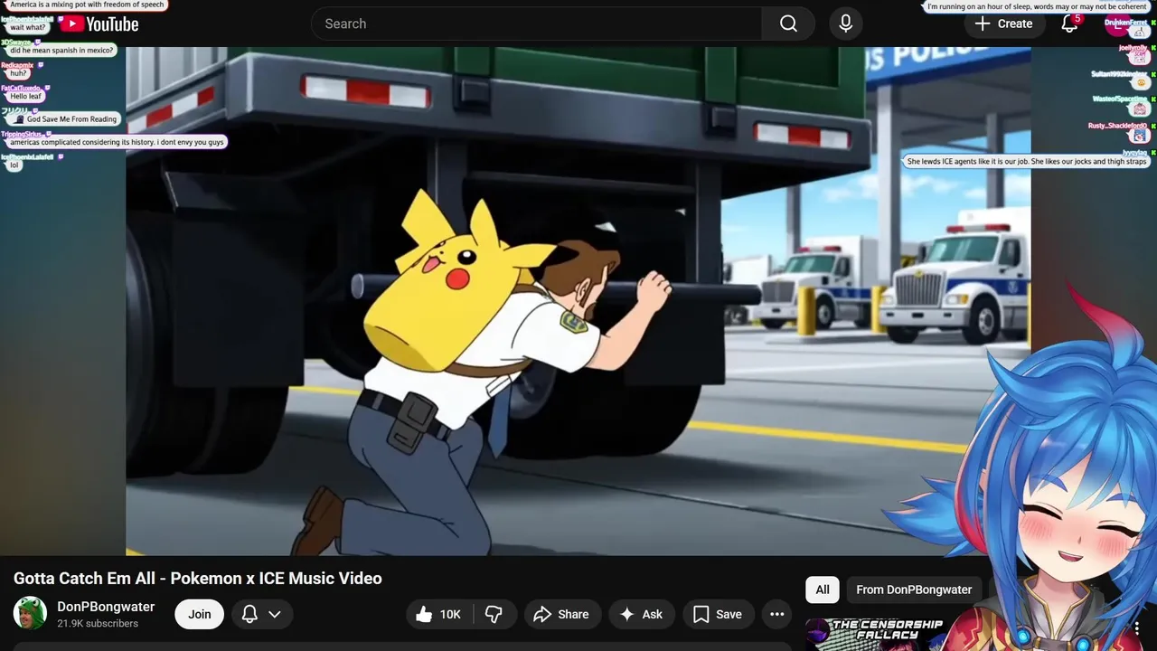Save the video to a playlist
Image resolution: width=1157 pixels, height=651 pixels.
click(718, 614)
